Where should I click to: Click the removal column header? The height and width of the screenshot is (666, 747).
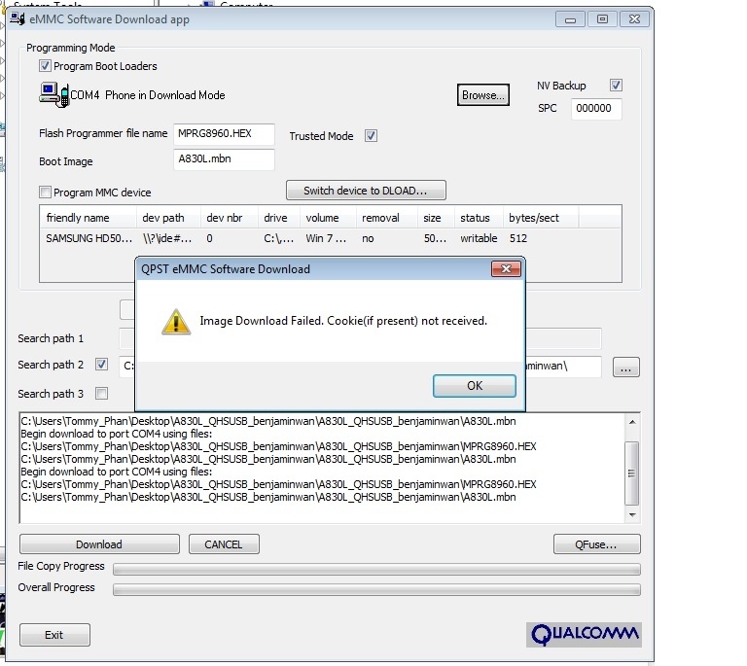[x=387, y=218]
